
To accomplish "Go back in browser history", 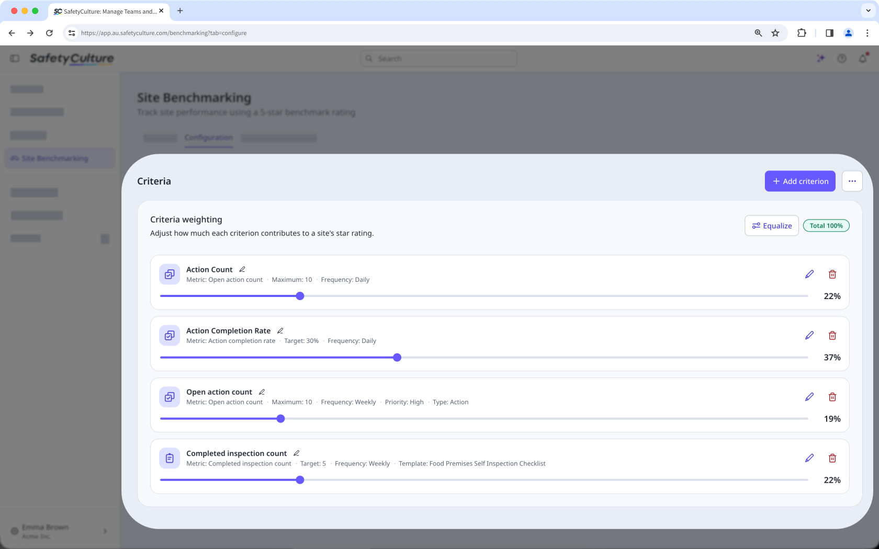I will (x=12, y=33).
